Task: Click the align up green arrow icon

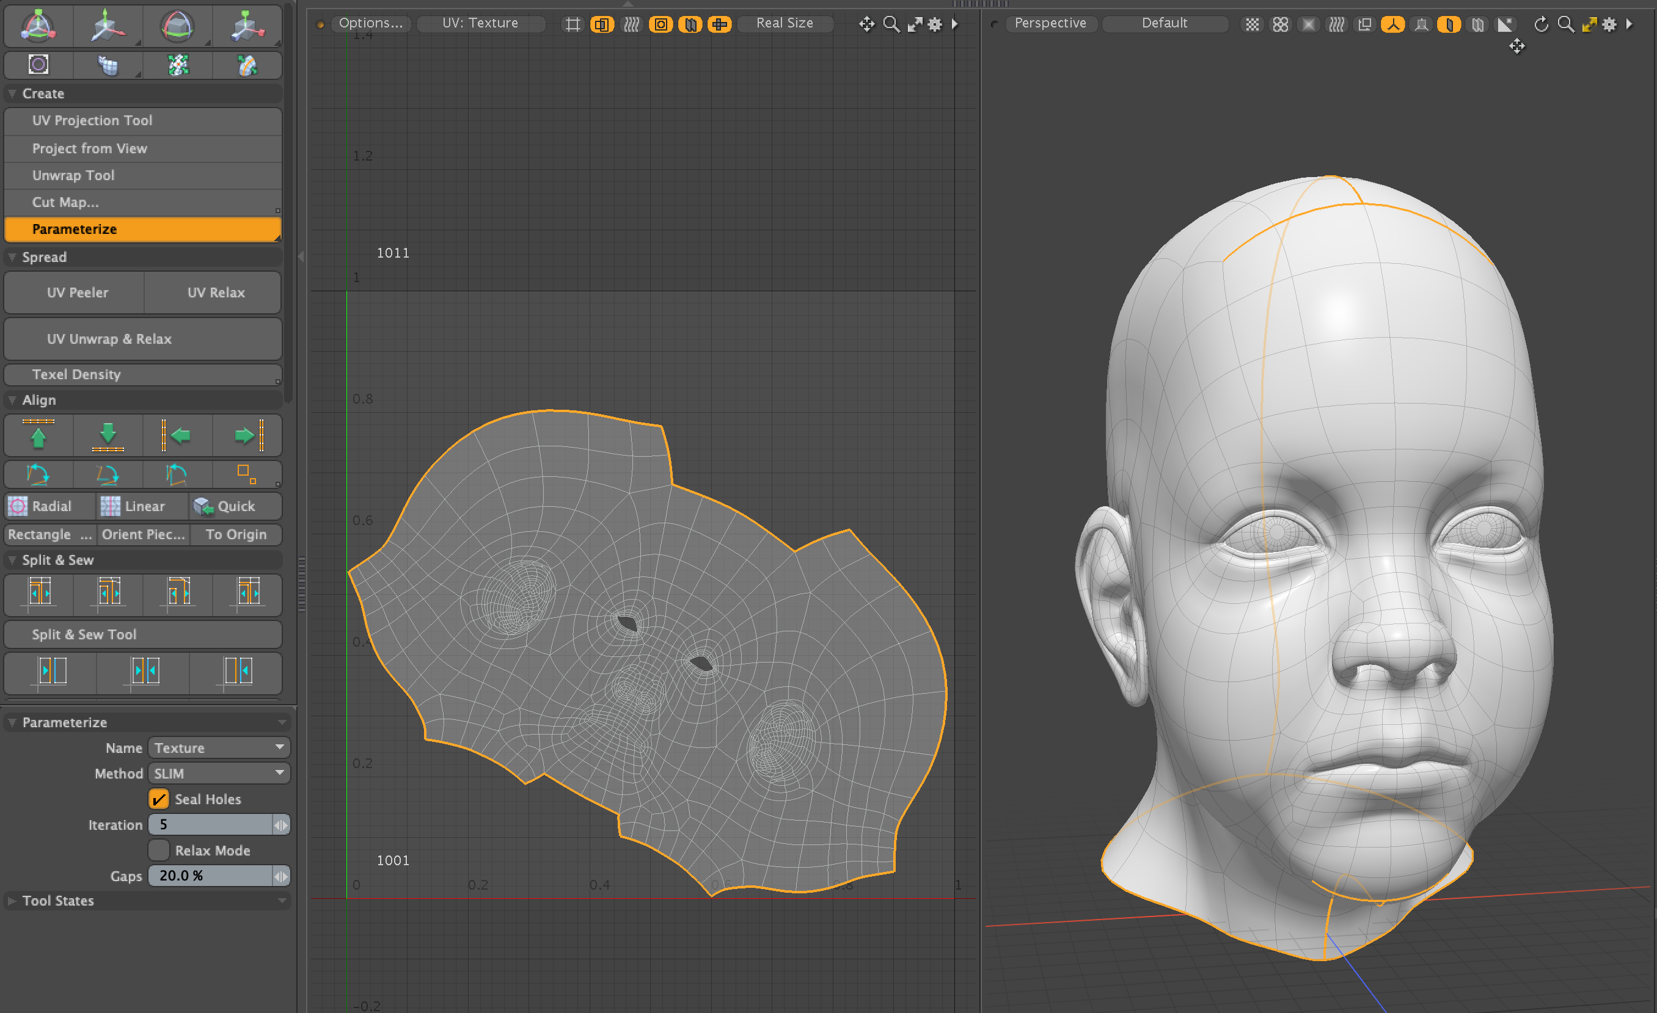Action: [38, 435]
